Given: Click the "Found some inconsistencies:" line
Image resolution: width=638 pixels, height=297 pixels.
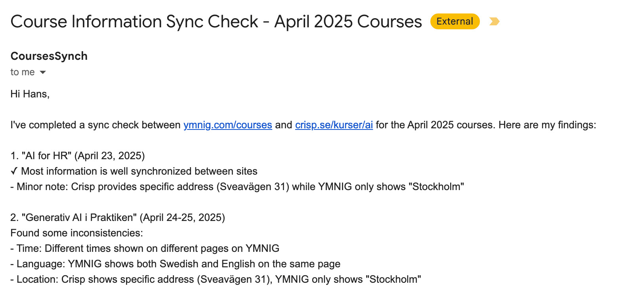Looking at the screenshot, I should point(76,233).
